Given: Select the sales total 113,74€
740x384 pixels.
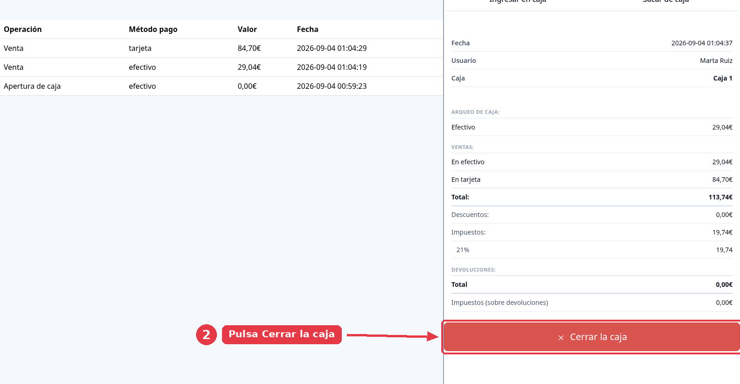Looking at the screenshot, I should pyautogui.click(x=720, y=197).
